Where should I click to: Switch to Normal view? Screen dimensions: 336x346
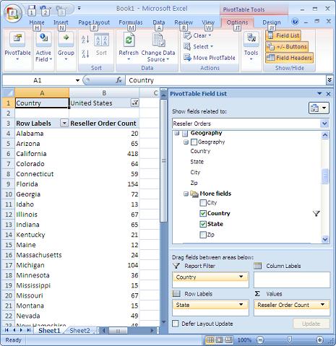[x=210, y=340]
